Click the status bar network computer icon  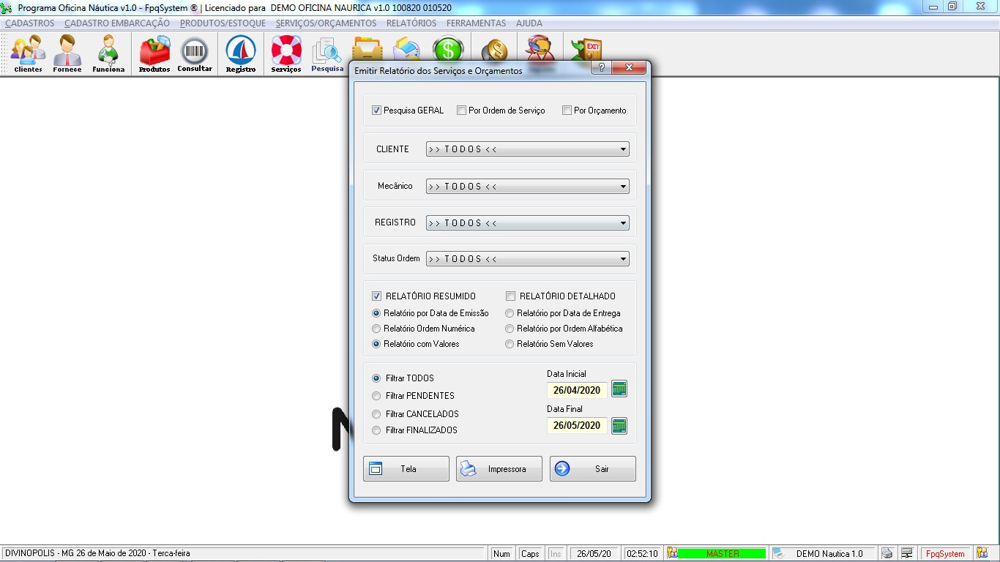[x=907, y=554]
